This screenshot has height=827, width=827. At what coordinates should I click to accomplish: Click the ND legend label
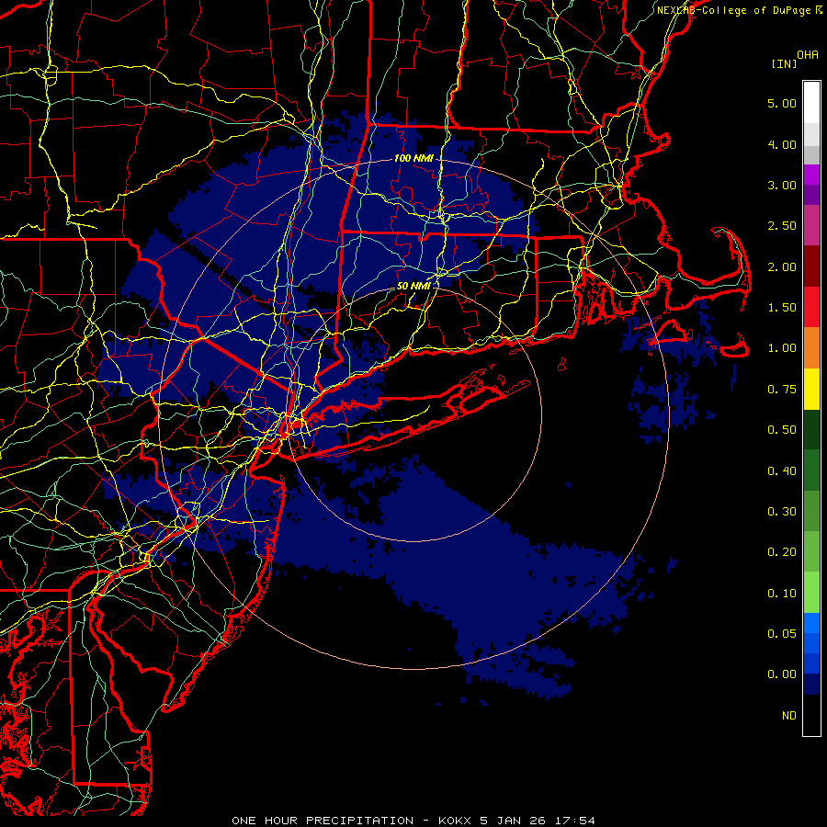(789, 716)
